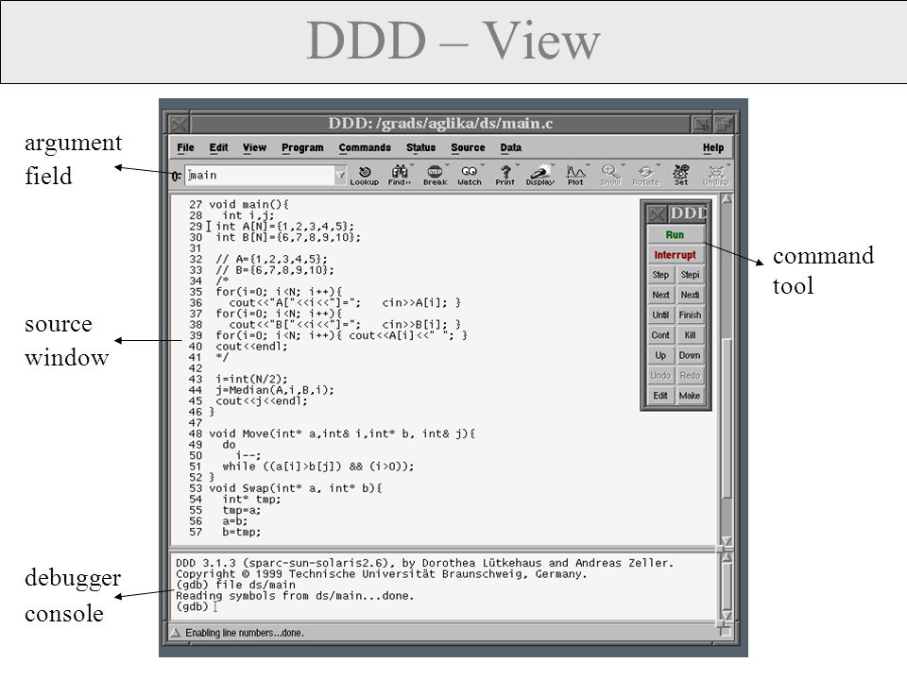
Task: Open the DDD main window menu button
Action: click(179, 124)
